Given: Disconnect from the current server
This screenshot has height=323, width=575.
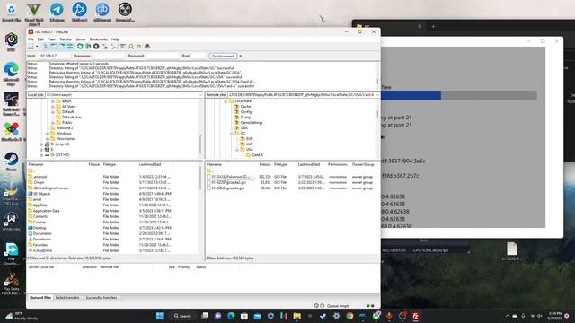Looking at the screenshot, I should coord(105,47).
